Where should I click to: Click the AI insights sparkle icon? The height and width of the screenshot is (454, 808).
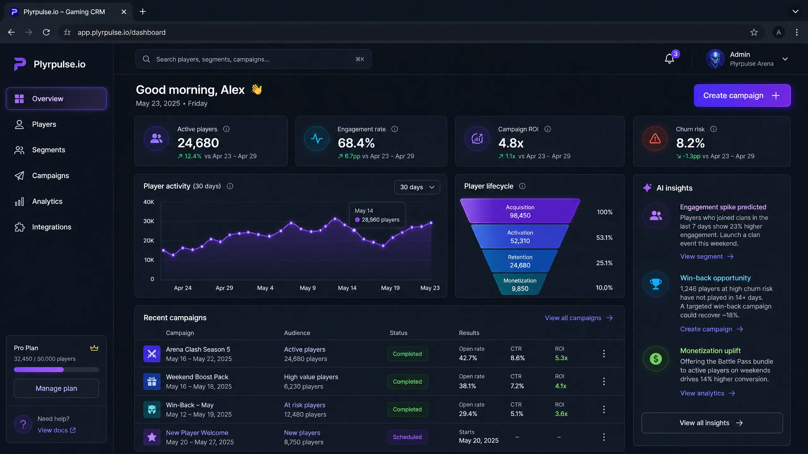[647, 188]
